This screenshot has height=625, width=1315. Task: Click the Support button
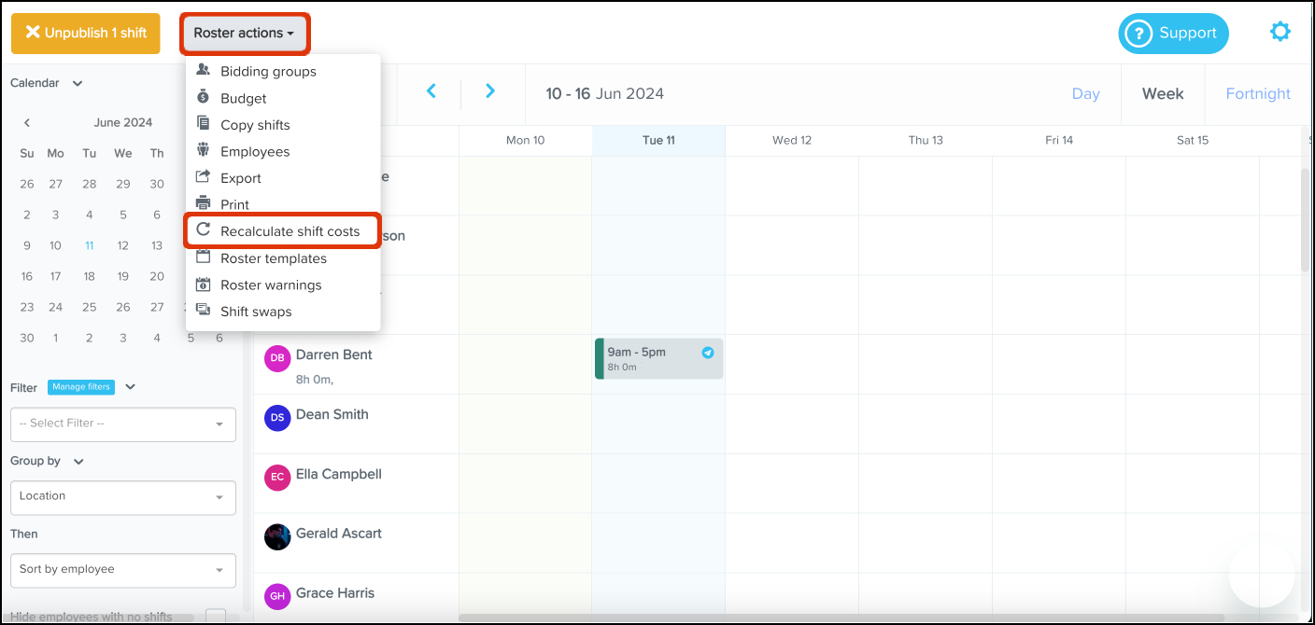point(1173,34)
